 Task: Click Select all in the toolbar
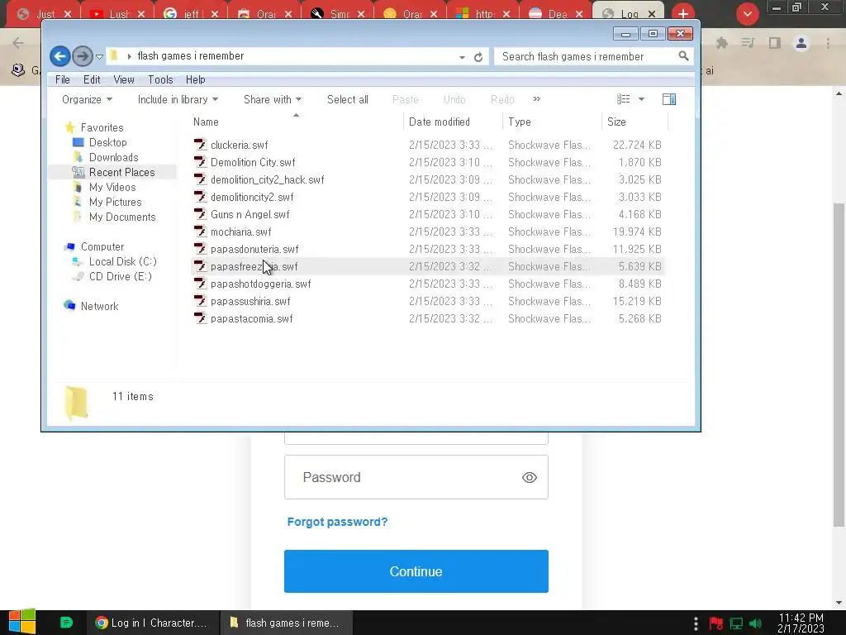tap(348, 99)
